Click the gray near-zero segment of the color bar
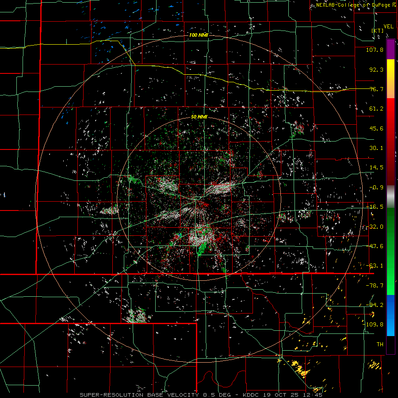398x398 pixels. tap(390, 197)
